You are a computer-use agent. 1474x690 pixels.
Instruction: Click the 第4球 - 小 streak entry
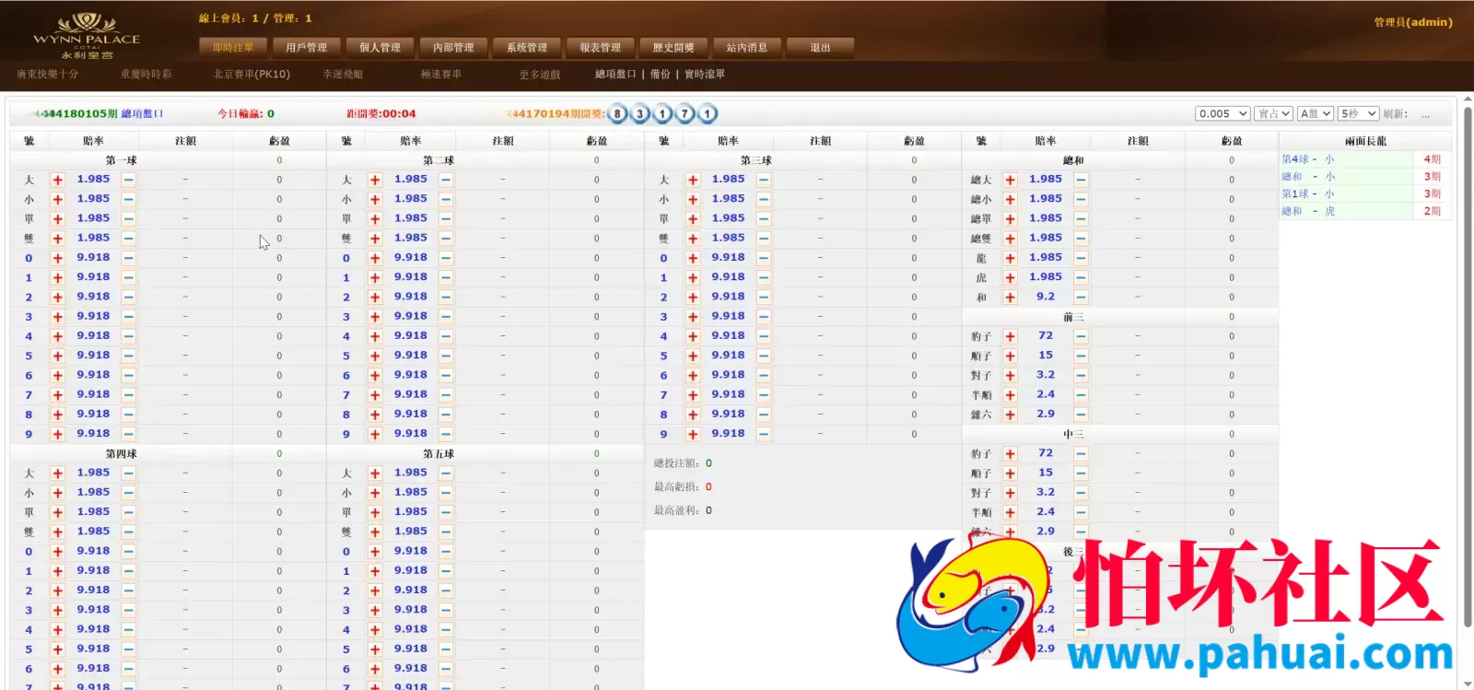click(1308, 159)
